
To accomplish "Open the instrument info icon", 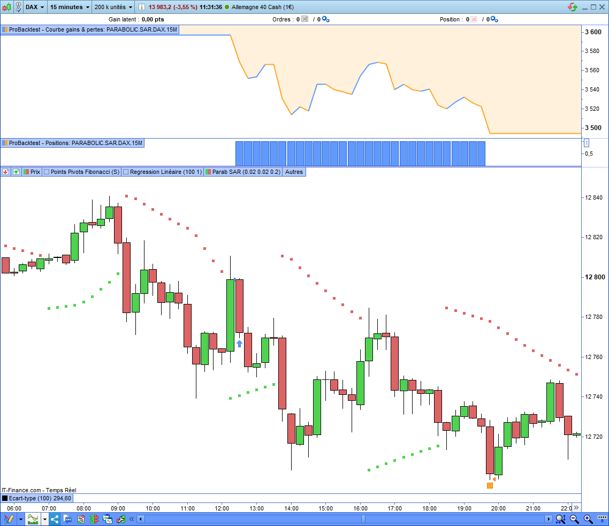I will coord(142,7).
